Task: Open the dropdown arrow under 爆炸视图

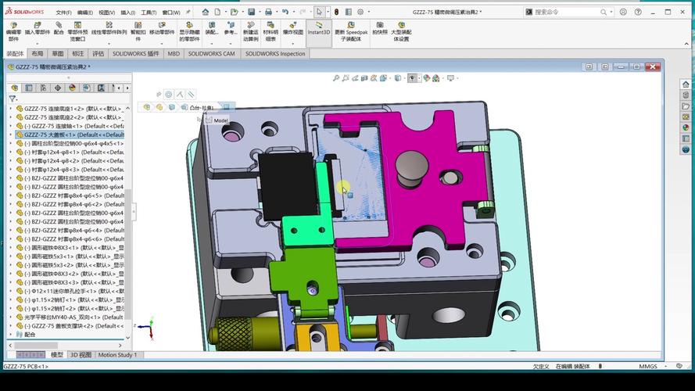Action: (293, 44)
